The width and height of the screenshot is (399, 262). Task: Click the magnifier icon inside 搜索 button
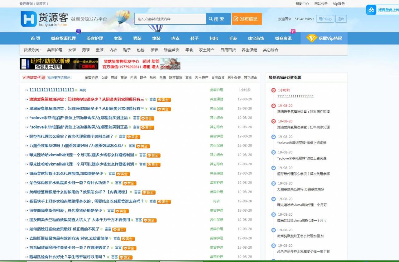tap(210, 19)
